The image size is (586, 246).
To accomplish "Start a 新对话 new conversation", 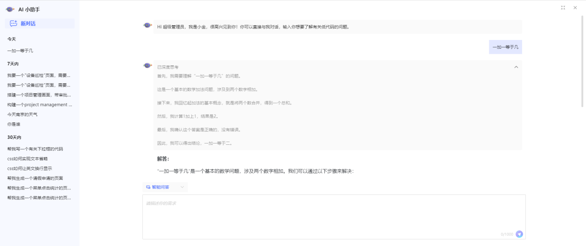I will 40,23.
